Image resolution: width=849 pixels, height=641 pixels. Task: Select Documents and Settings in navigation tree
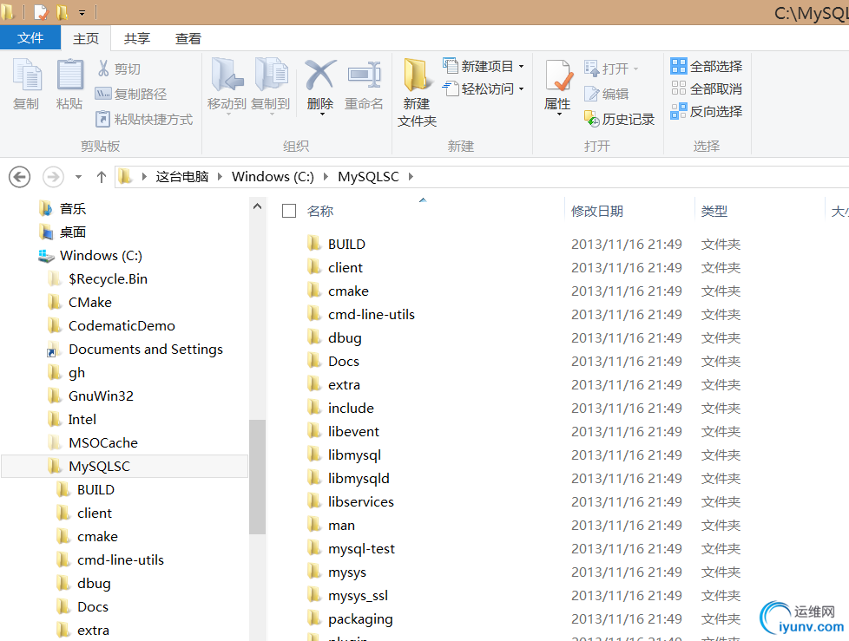coord(146,350)
